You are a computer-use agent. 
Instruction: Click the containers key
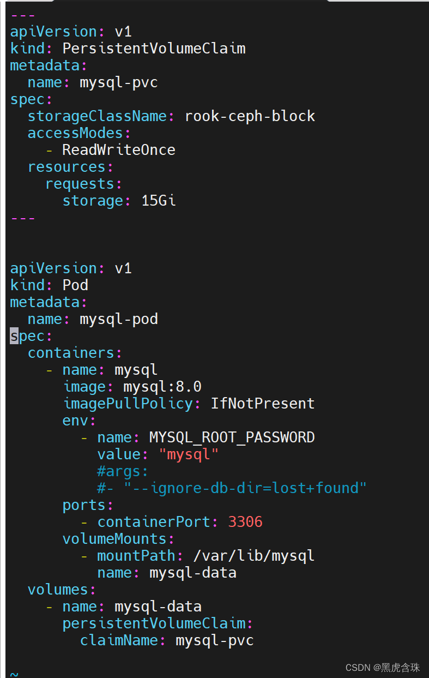(x=71, y=353)
